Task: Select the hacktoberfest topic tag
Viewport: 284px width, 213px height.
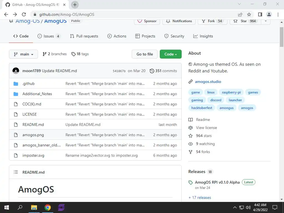Action: [x=202, y=108]
